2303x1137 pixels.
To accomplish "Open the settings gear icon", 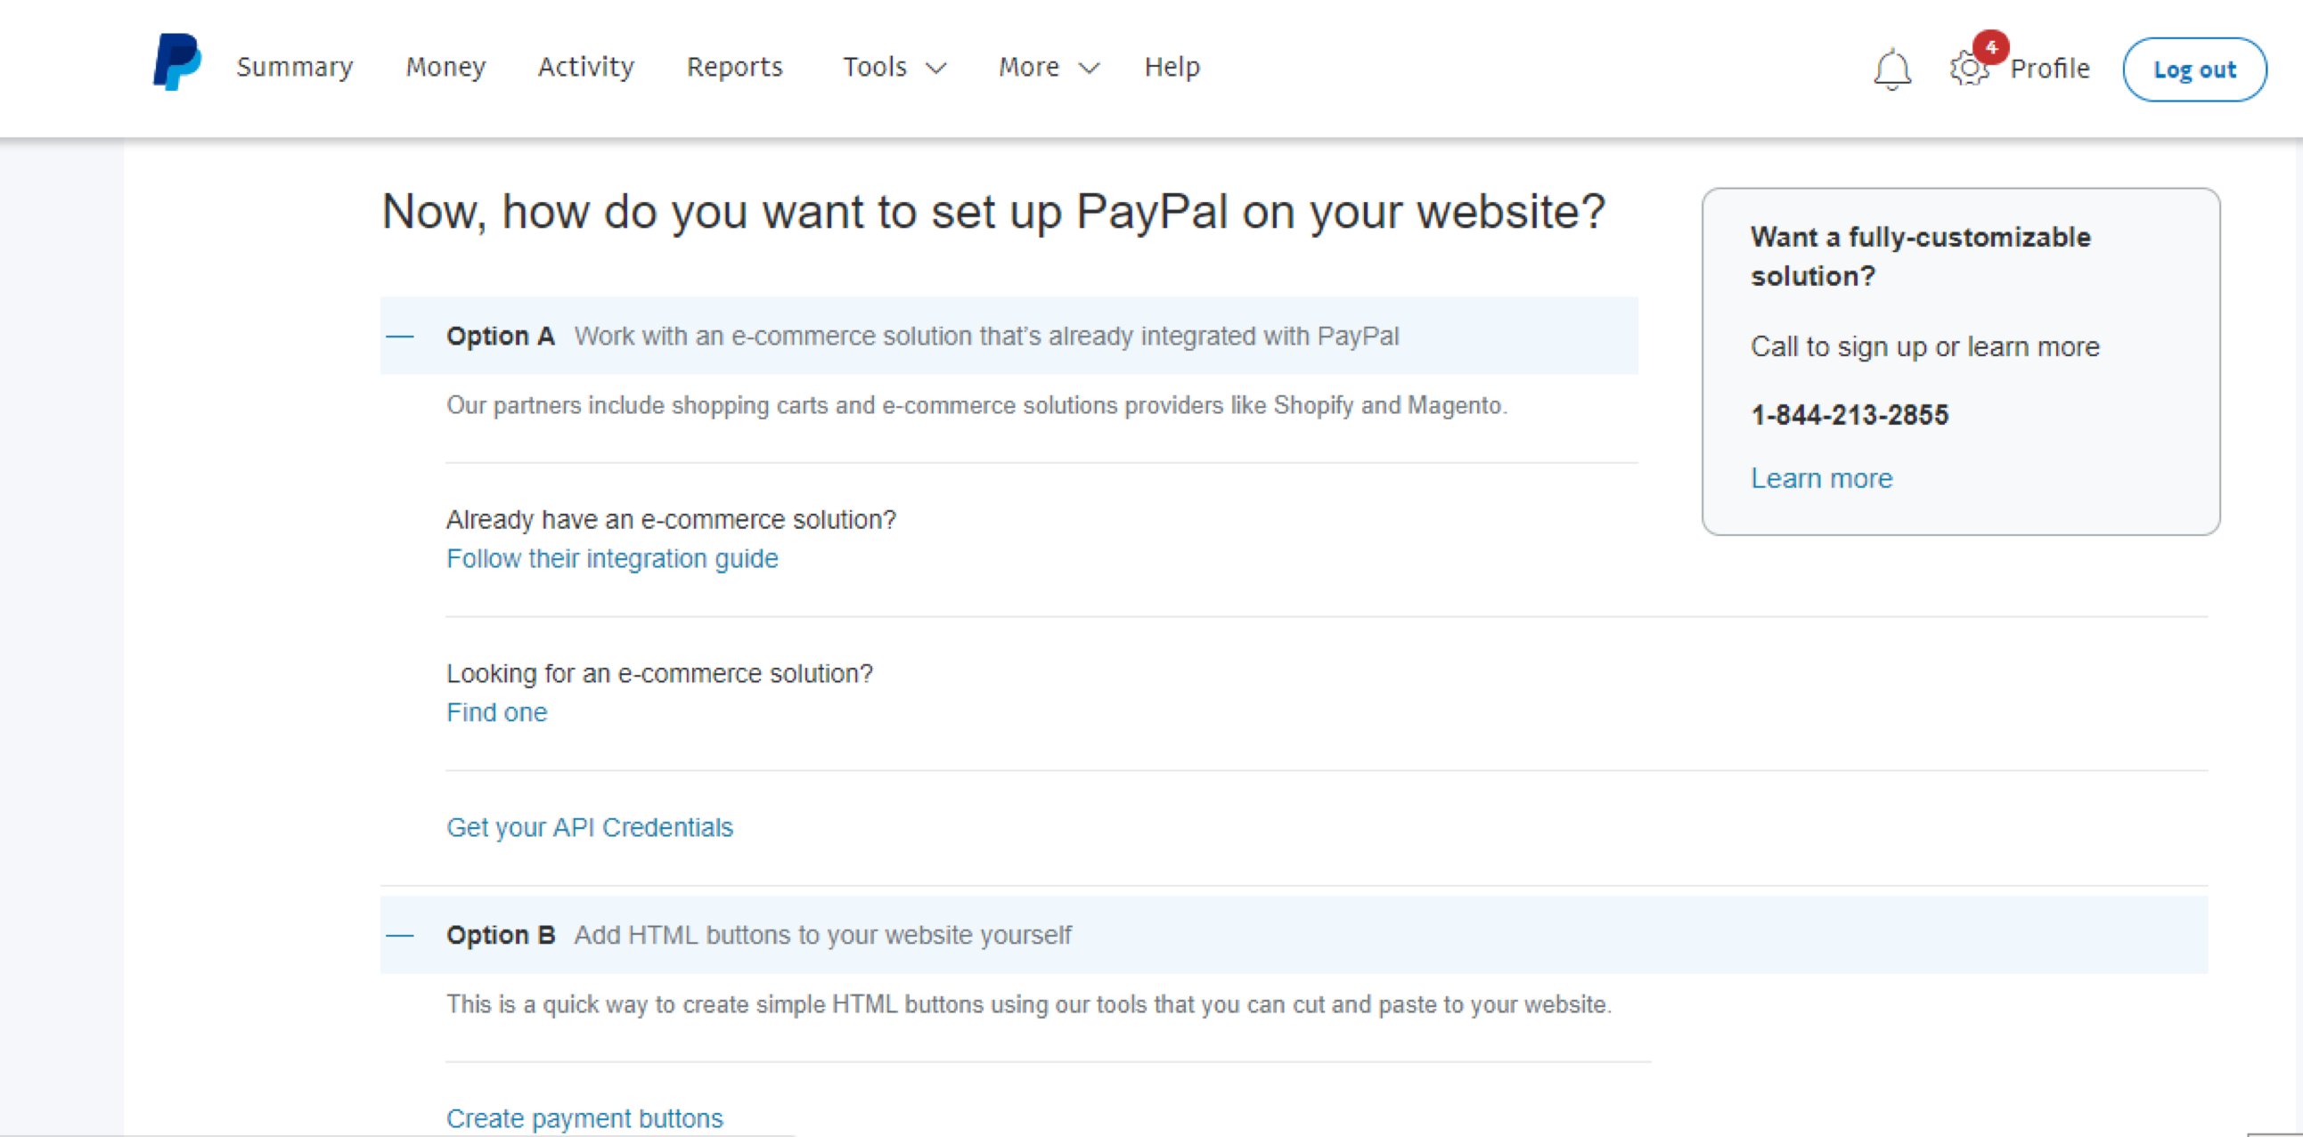I will (1969, 69).
